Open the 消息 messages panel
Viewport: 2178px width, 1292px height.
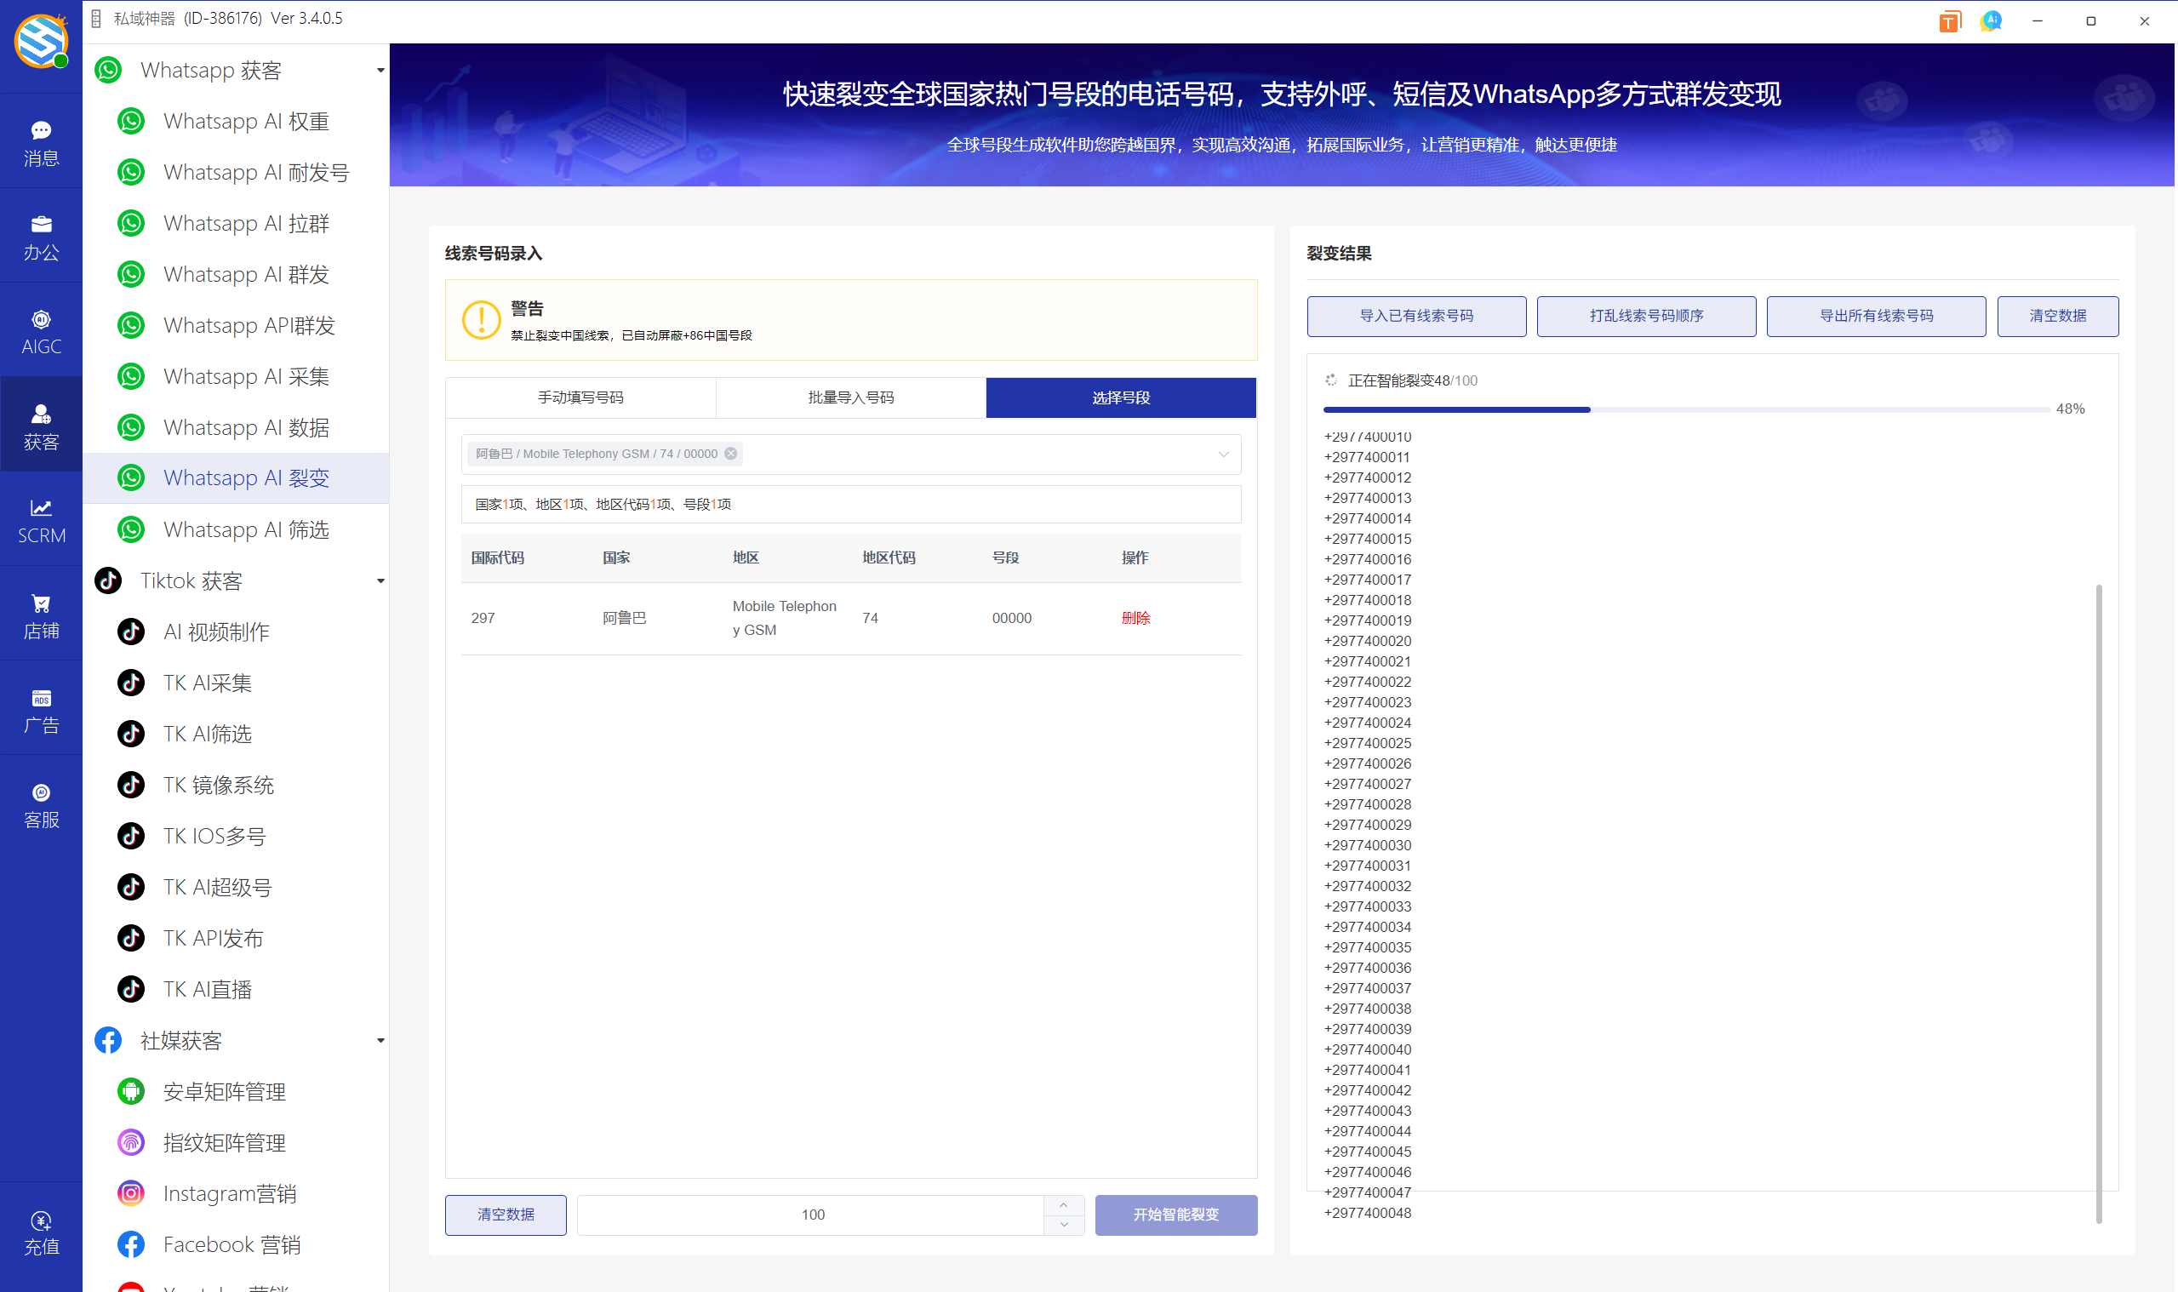pyautogui.click(x=41, y=141)
